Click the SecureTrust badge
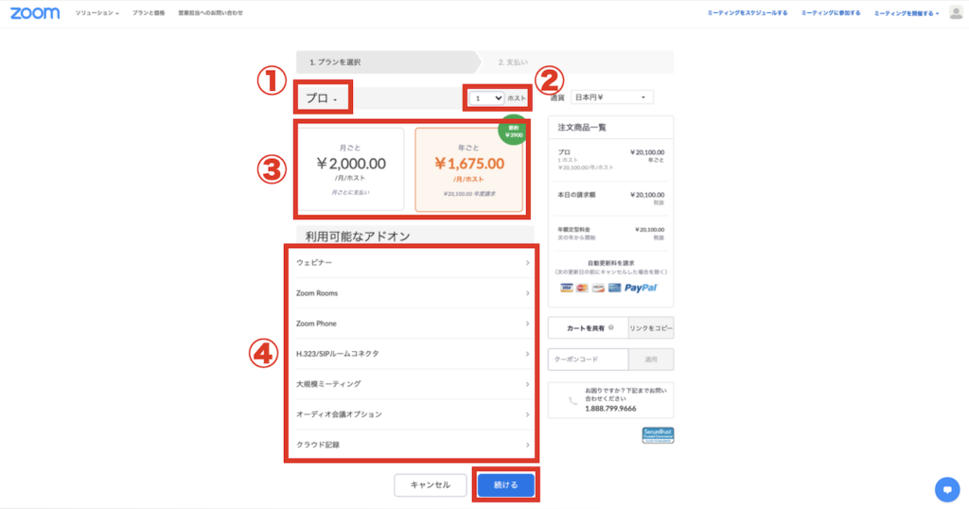 [x=658, y=435]
